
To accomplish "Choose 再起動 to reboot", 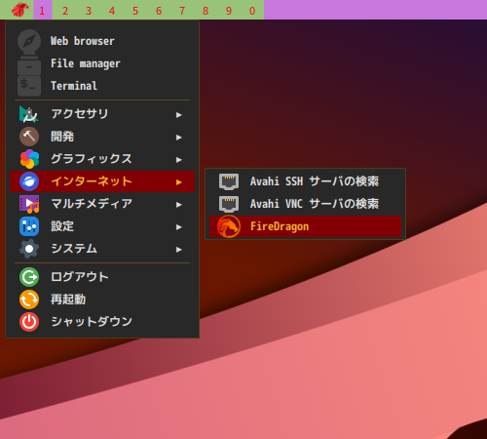I will [x=102, y=299].
